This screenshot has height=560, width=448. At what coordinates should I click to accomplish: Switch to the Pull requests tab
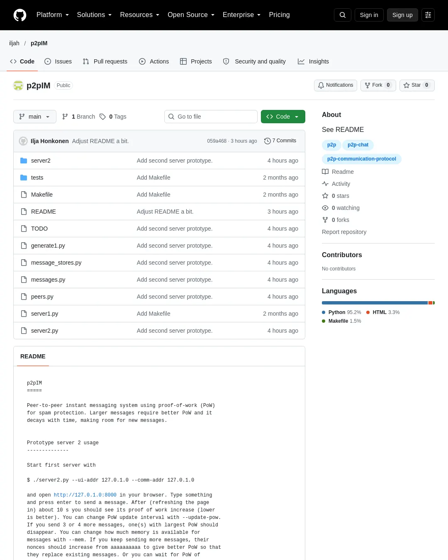pyautogui.click(x=105, y=61)
